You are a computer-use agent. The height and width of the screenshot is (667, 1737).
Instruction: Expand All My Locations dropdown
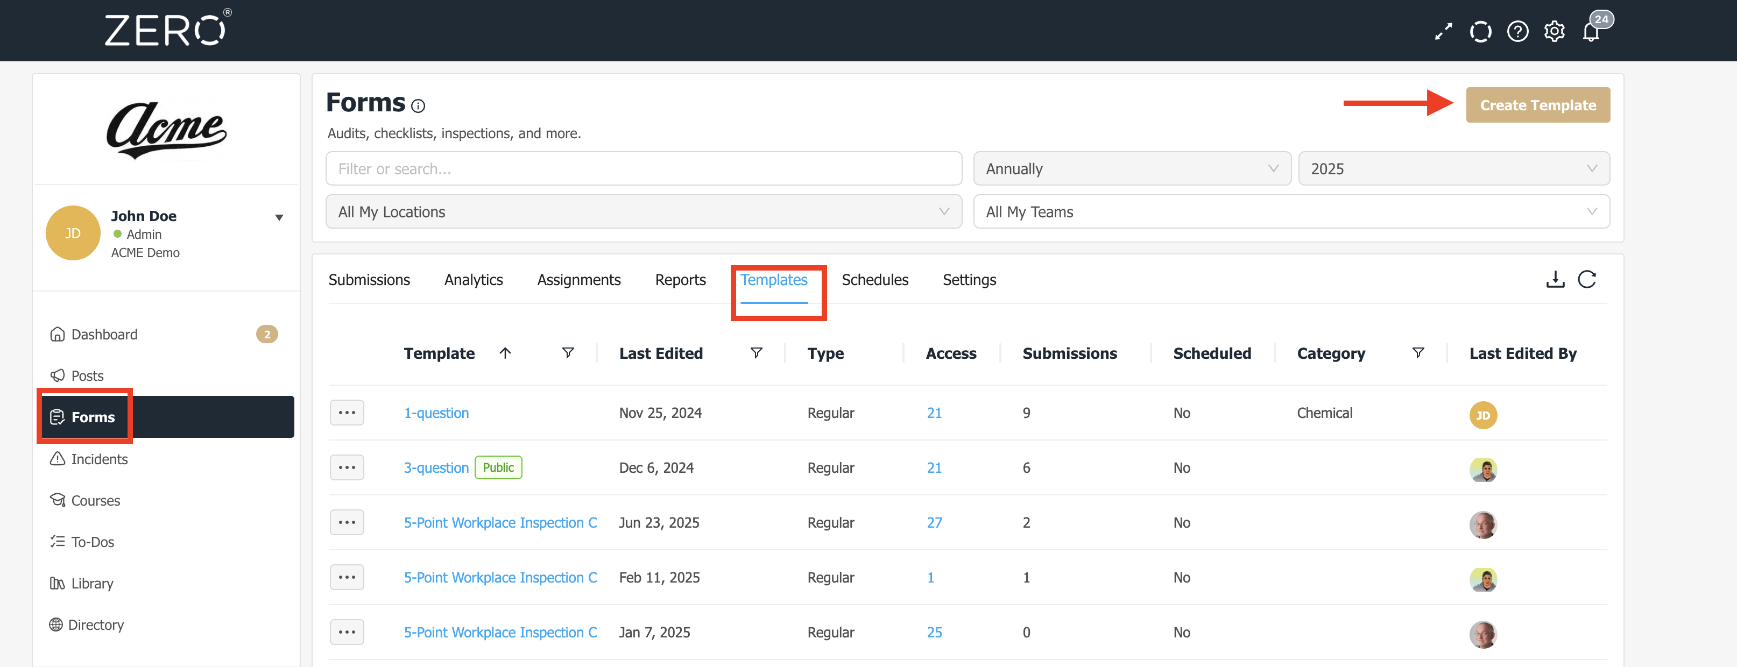tap(643, 211)
